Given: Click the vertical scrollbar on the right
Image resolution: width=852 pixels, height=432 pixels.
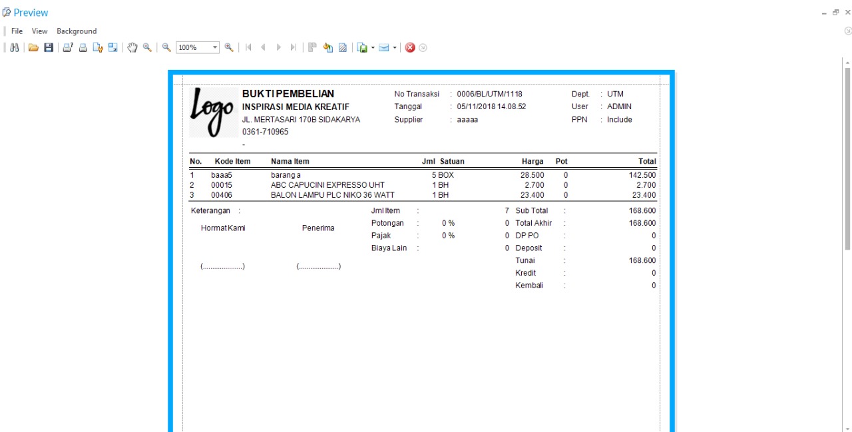Looking at the screenshot, I should pos(847,158).
